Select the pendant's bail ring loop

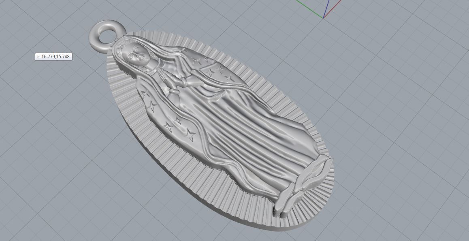[107, 36]
